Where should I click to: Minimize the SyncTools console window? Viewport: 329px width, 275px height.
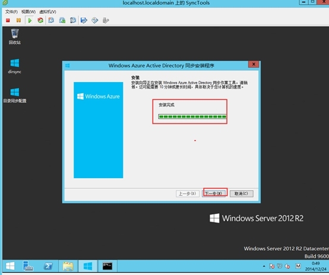[303, 2]
